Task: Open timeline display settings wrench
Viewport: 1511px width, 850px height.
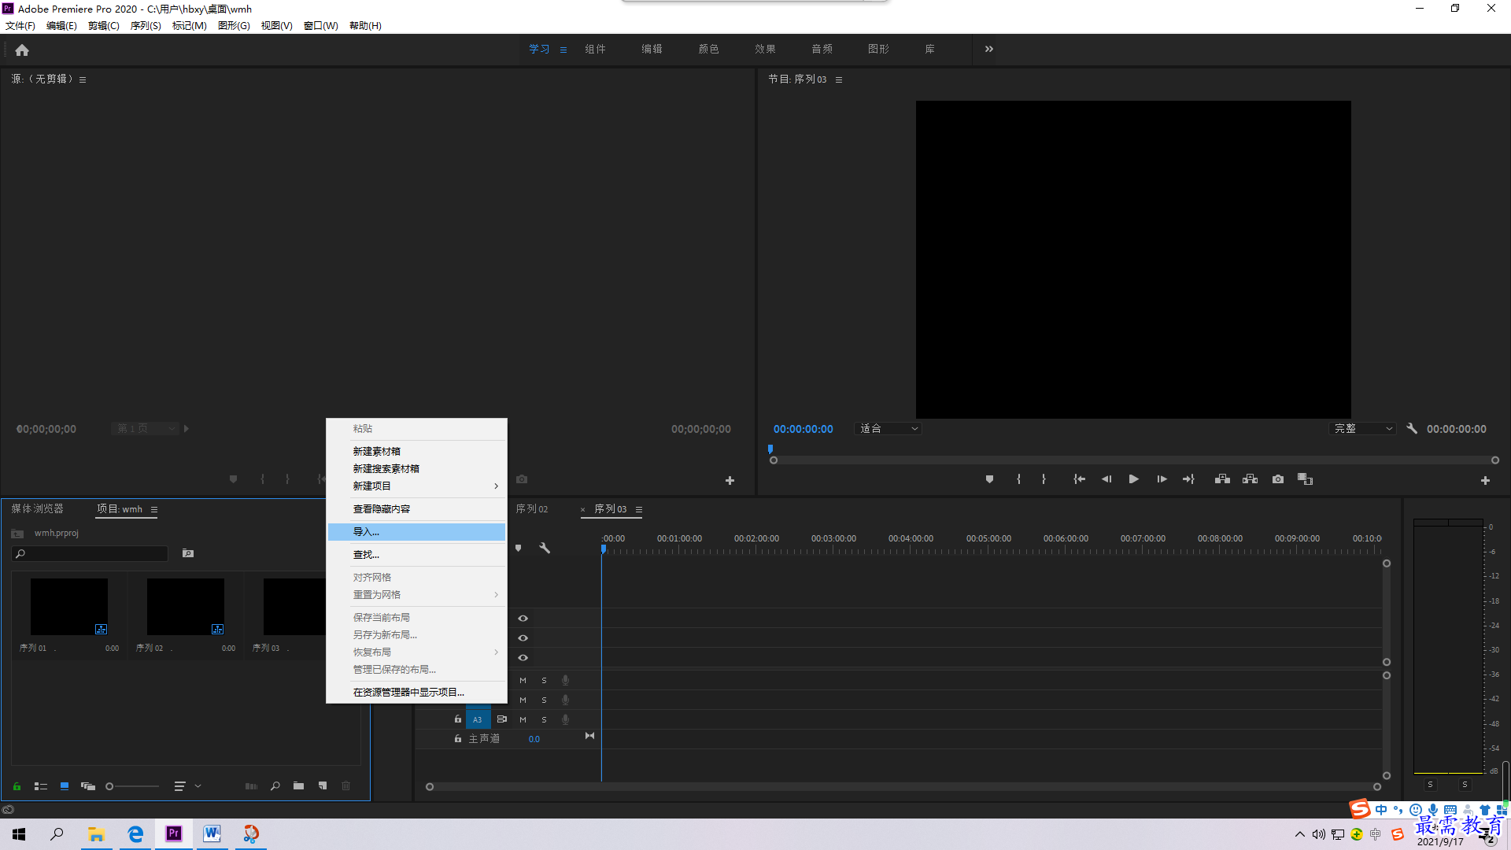Action: (x=545, y=548)
